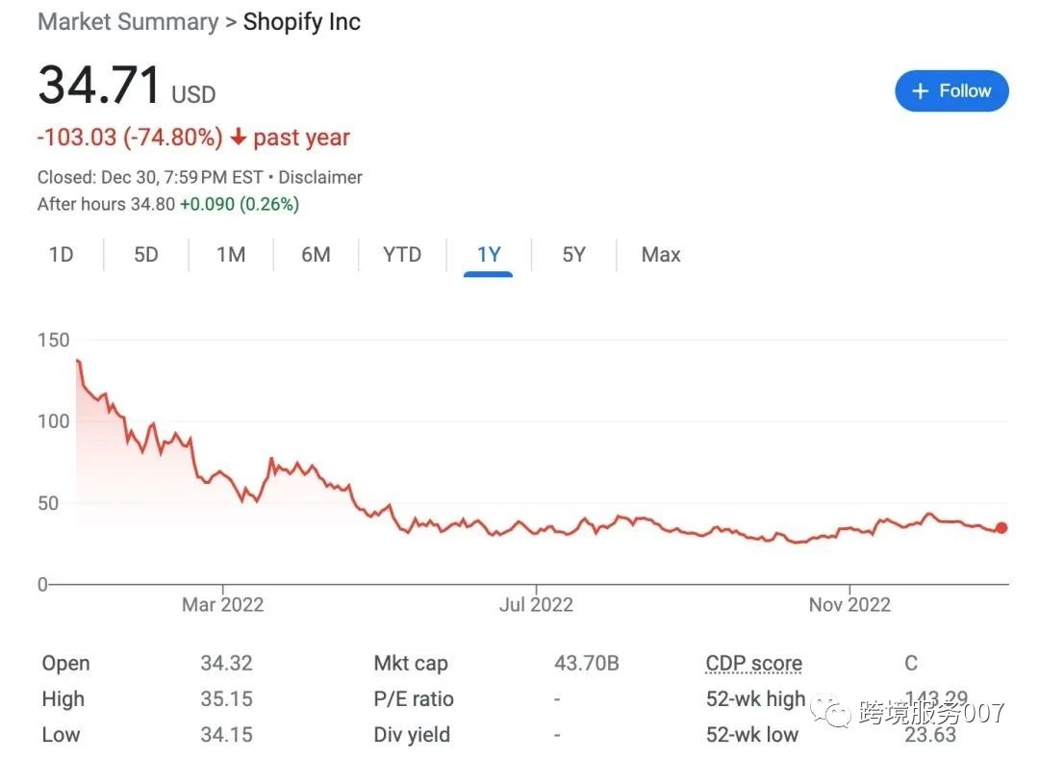Select the Max time range
The width and height of the screenshot is (1039, 759).
click(661, 255)
